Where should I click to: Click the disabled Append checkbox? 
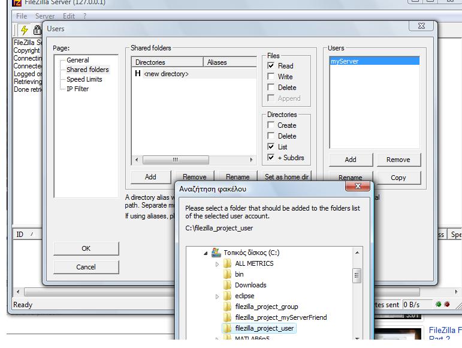[x=271, y=98]
